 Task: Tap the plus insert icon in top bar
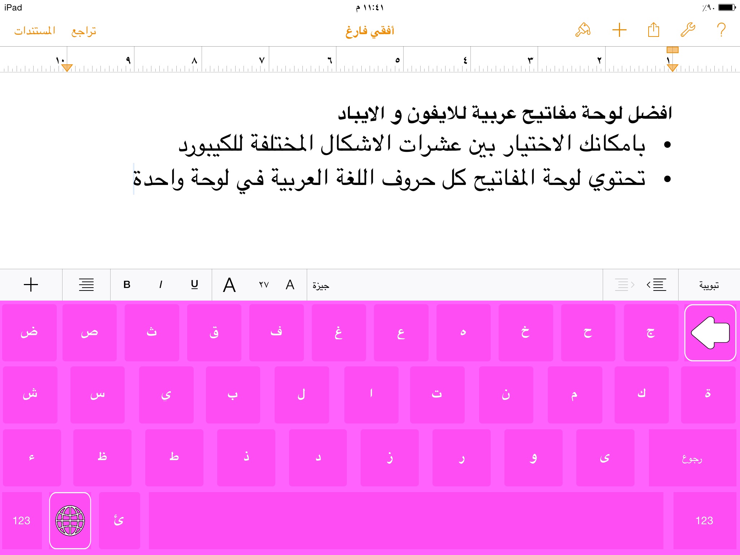click(x=619, y=30)
